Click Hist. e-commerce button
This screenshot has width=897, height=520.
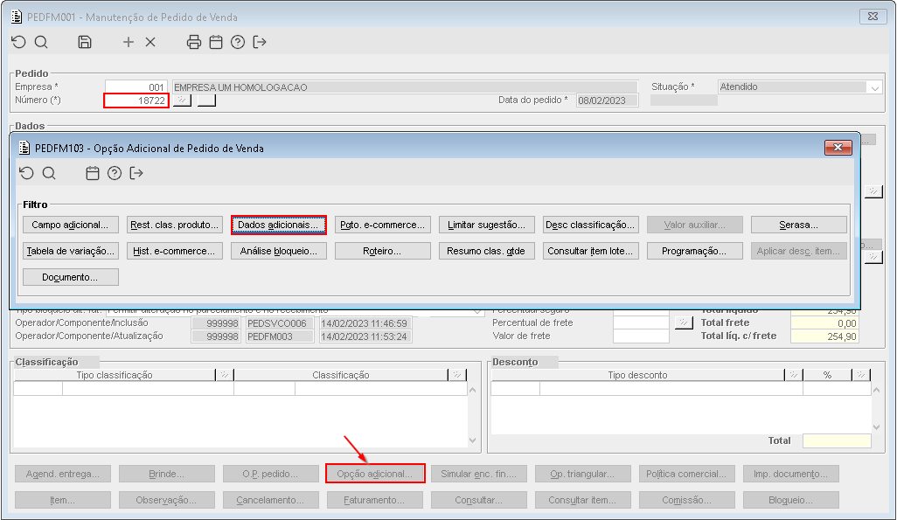point(175,251)
